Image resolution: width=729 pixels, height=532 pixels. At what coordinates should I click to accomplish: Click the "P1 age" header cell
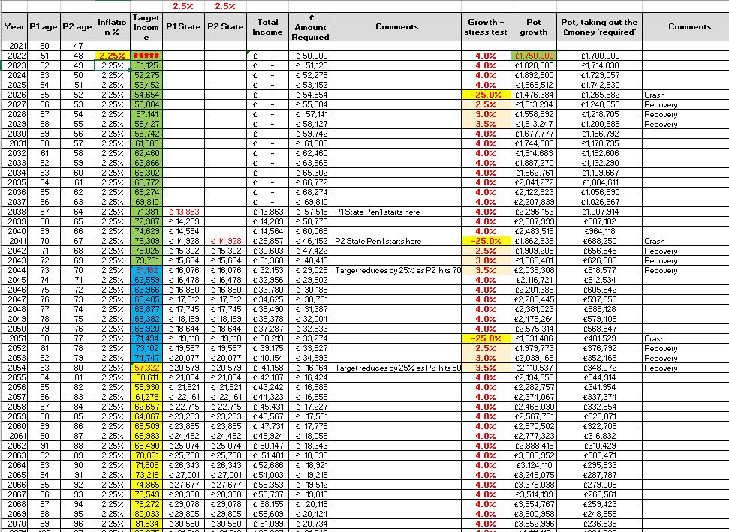[44, 26]
